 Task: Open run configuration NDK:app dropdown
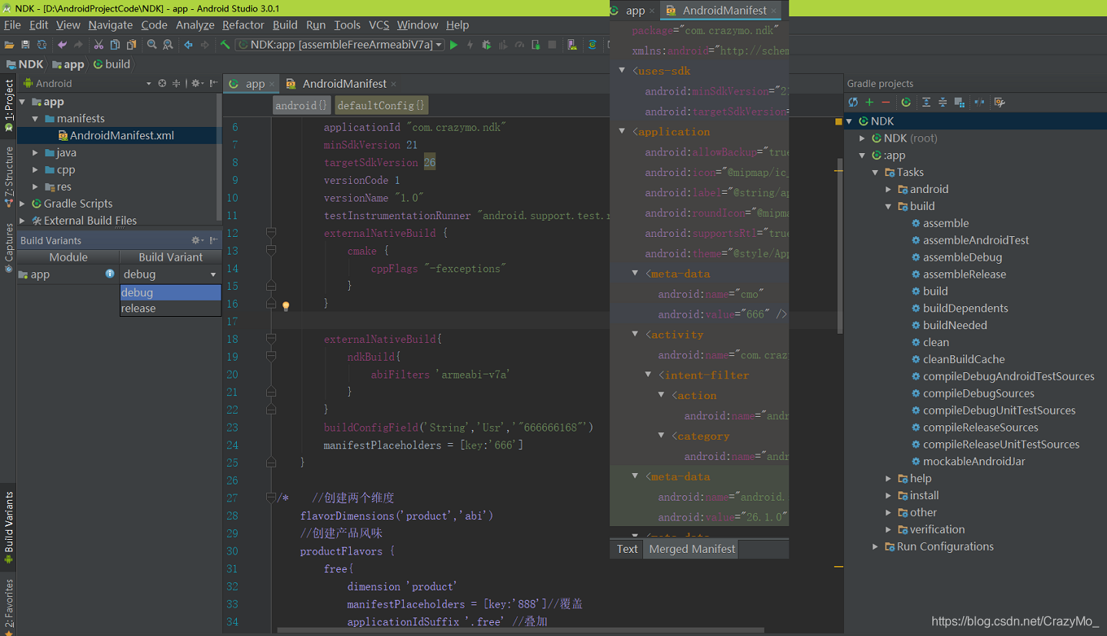pyautogui.click(x=339, y=45)
